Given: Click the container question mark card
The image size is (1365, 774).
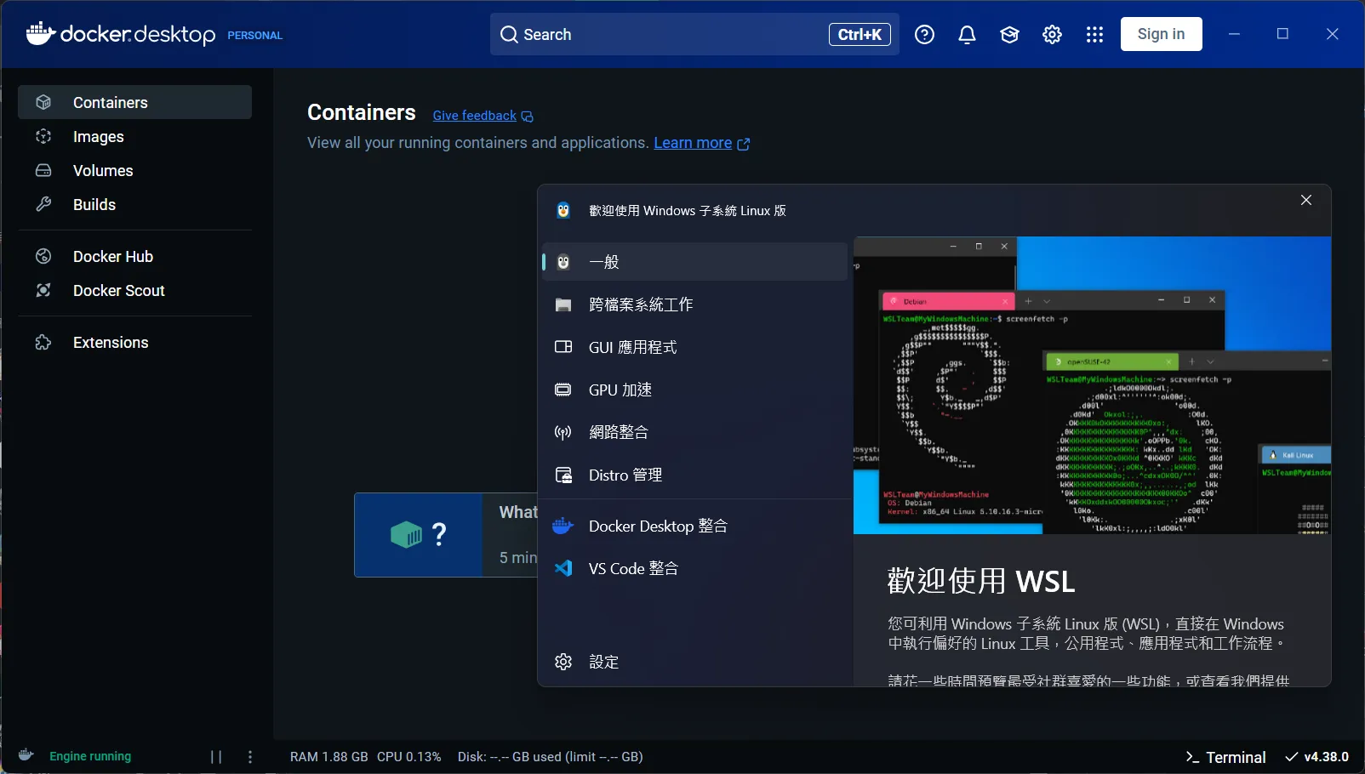Looking at the screenshot, I should tap(419, 535).
